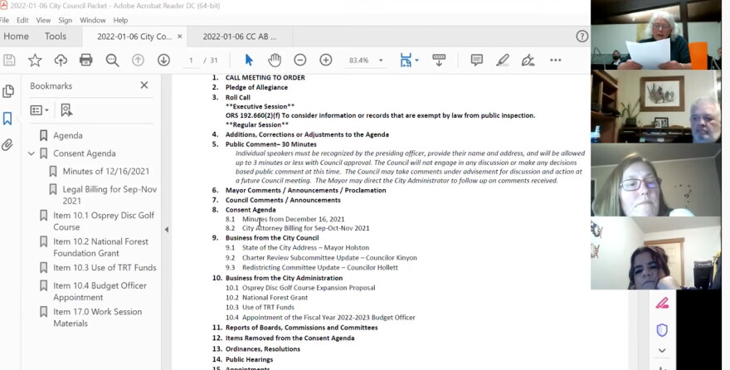Go to Item 10.2 National Forest Foundation bookmark
The width and height of the screenshot is (730, 370).
[100, 247]
